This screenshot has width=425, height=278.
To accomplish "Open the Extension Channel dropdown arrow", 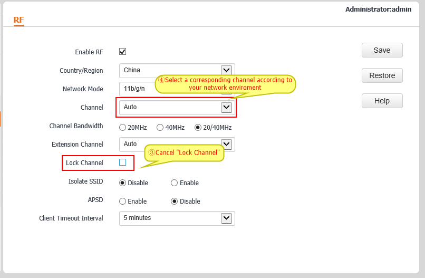I will pos(227,144).
